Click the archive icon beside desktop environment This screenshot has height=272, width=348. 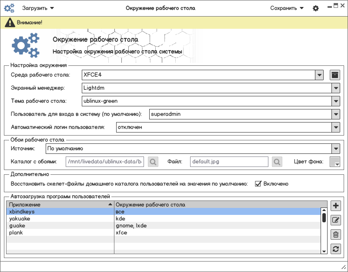(x=335, y=75)
